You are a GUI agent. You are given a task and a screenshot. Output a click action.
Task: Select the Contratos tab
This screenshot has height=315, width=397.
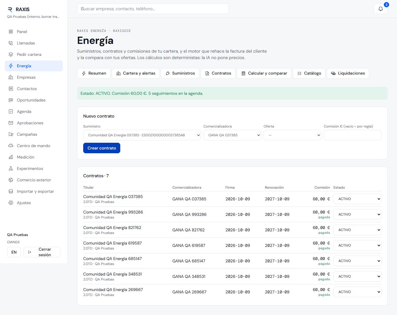coord(218,73)
